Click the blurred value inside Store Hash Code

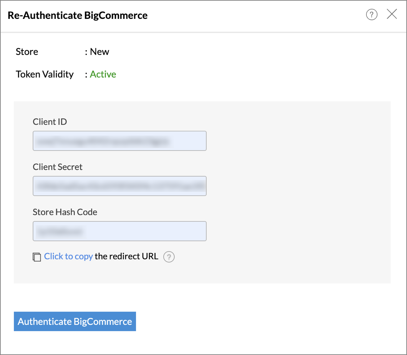tap(60, 231)
